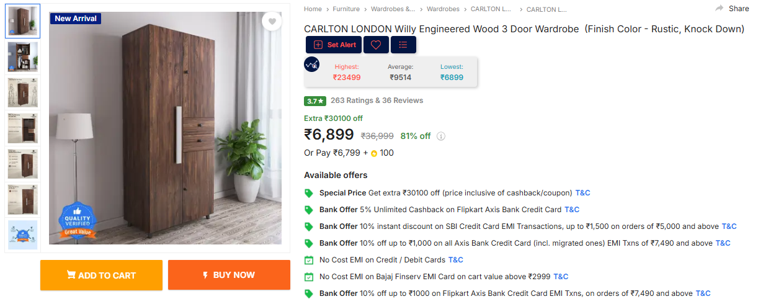
Task: Open 263 Ratings & 36 Reviews
Action: coord(377,101)
